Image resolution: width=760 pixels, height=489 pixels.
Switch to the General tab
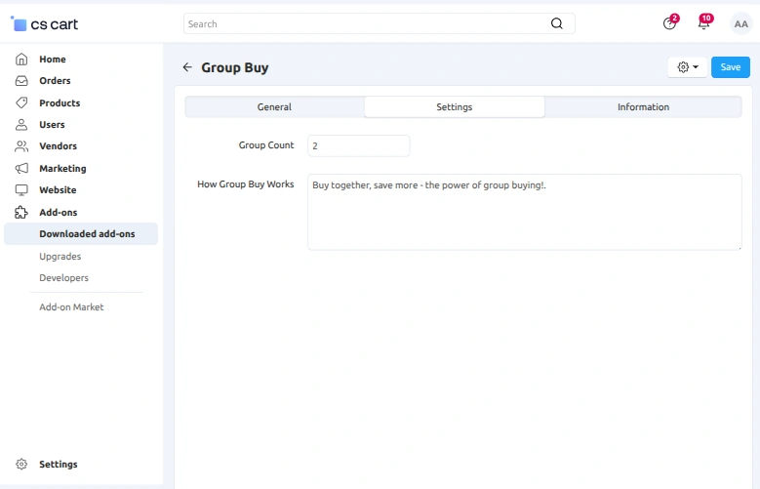[x=274, y=106]
